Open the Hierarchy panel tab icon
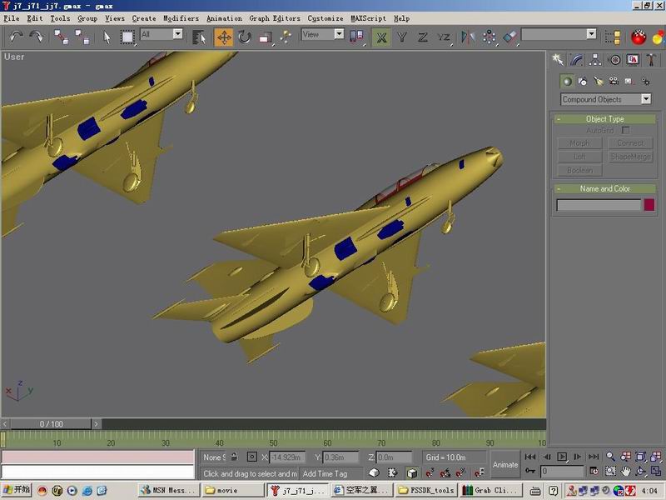The width and height of the screenshot is (666, 500). pyautogui.click(x=595, y=59)
